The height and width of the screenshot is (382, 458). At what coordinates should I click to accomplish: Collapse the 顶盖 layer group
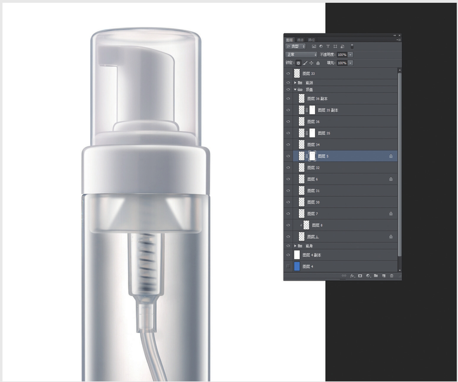point(295,90)
